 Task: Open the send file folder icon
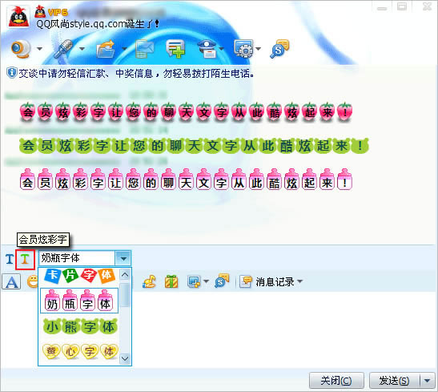(106, 49)
